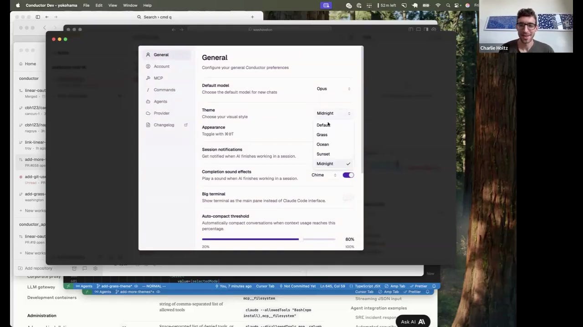Click the notification bell in upper status bar
The image size is (583, 327).
pos(434,286)
